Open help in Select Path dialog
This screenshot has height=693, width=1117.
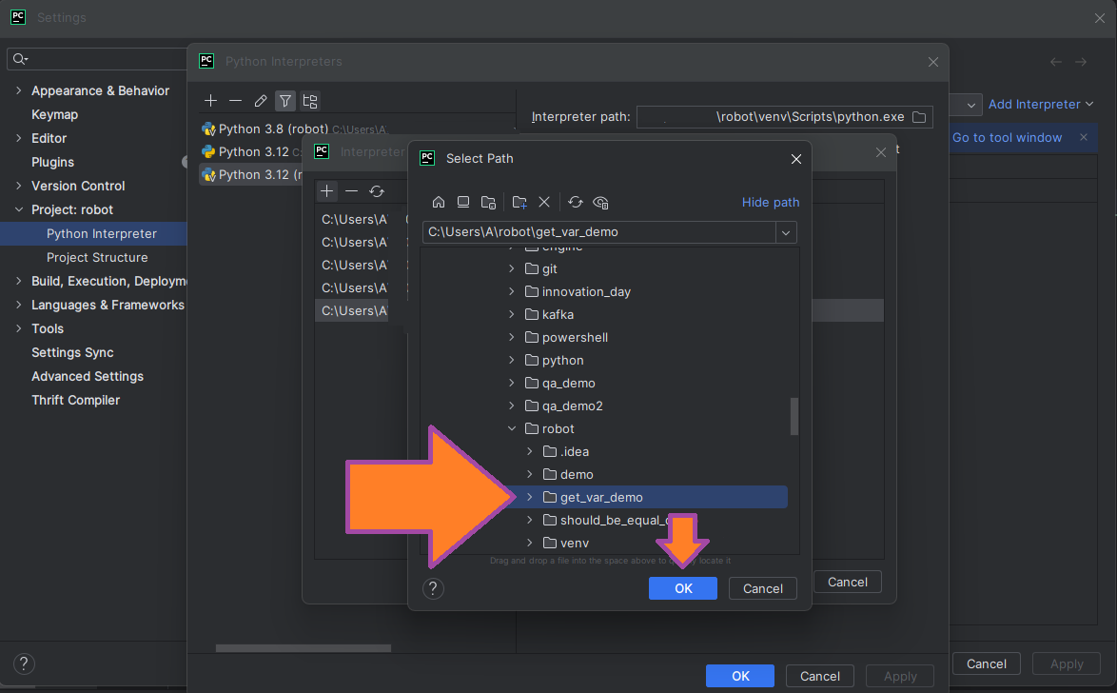click(x=433, y=588)
